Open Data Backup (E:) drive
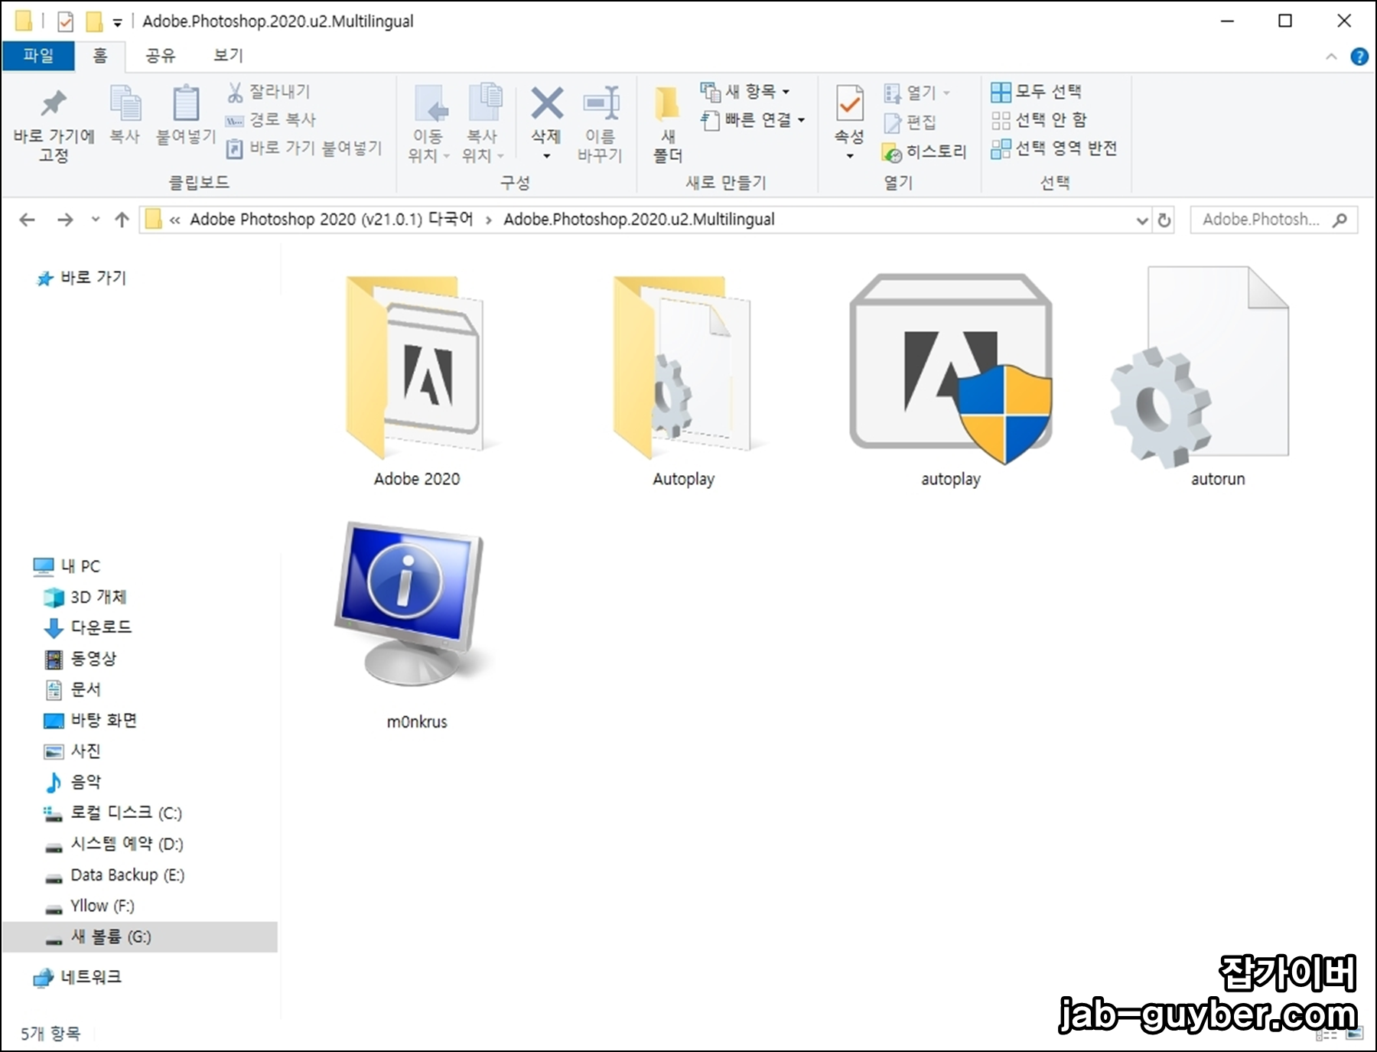This screenshot has height=1052, width=1377. point(114,874)
